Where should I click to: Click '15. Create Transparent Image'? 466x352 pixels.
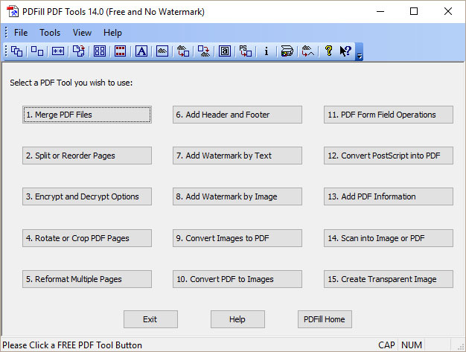tap(389, 279)
